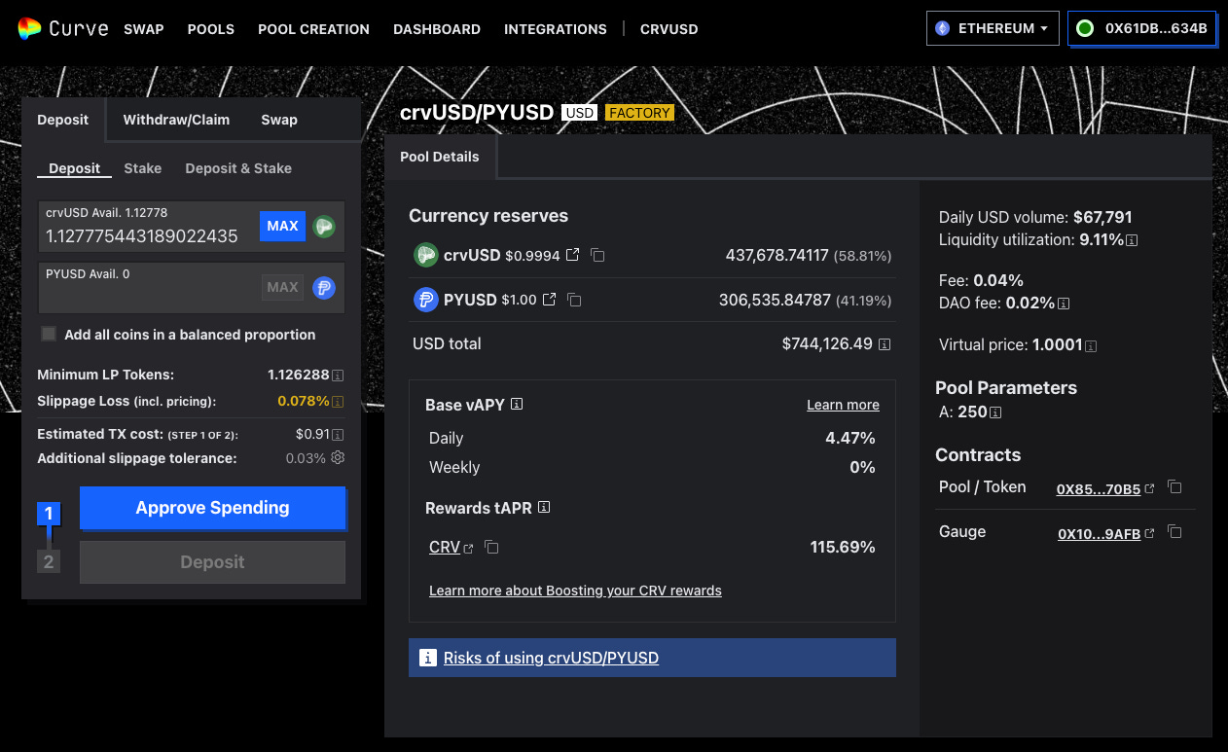Switch to the Withdraw/Claim tab
Screen dimensions: 1228x752
point(176,120)
